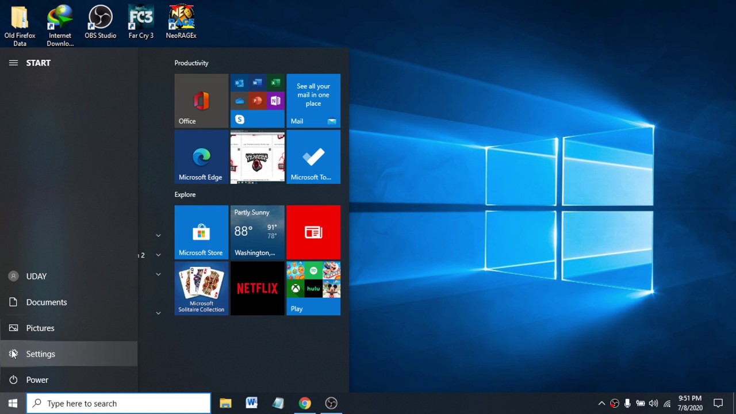
Task: Open Excel from the Office apps tile
Action: pyautogui.click(x=275, y=83)
